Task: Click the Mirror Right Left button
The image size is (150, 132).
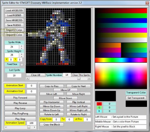Action: tap(79, 110)
